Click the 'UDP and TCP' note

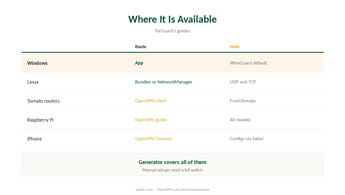[x=243, y=82]
